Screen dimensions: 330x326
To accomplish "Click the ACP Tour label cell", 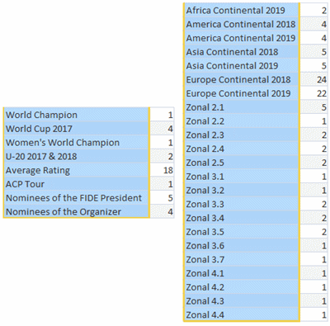I will click(77, 184).
